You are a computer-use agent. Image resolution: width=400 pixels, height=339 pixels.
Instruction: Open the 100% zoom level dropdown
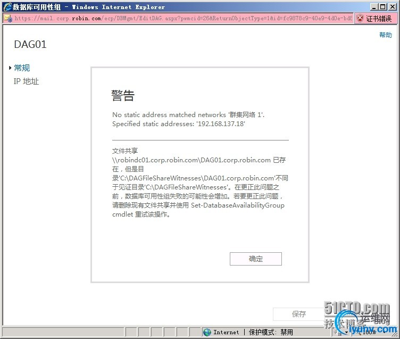384,332
